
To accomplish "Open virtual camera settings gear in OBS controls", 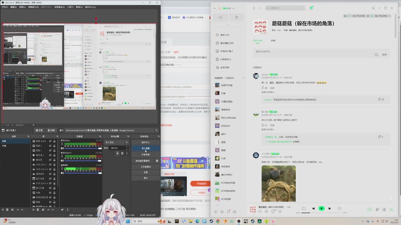I will click(x=157, y=160).
